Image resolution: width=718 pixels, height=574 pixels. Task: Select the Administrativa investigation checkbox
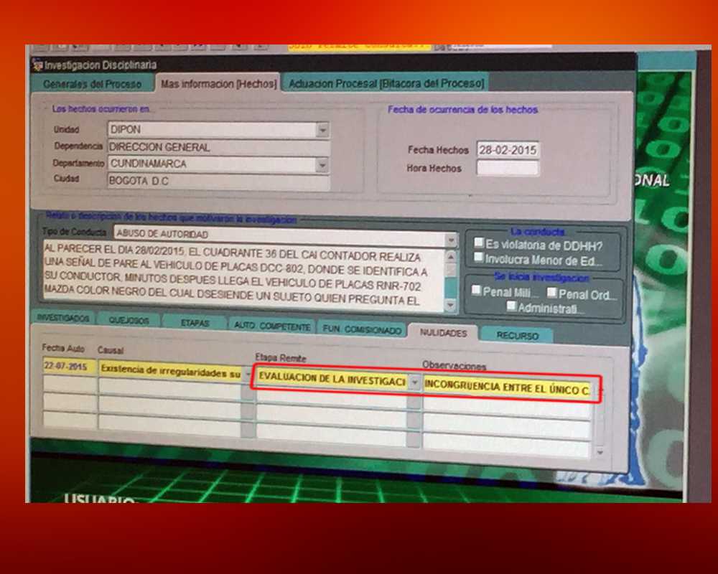coord(511,306)
